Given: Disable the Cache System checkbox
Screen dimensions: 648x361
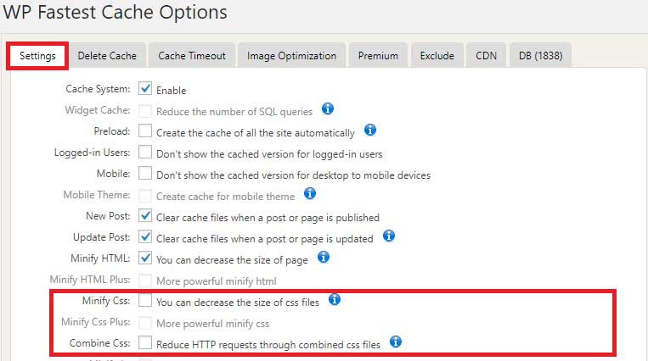Looking at the screenshot, I should 145,89.
